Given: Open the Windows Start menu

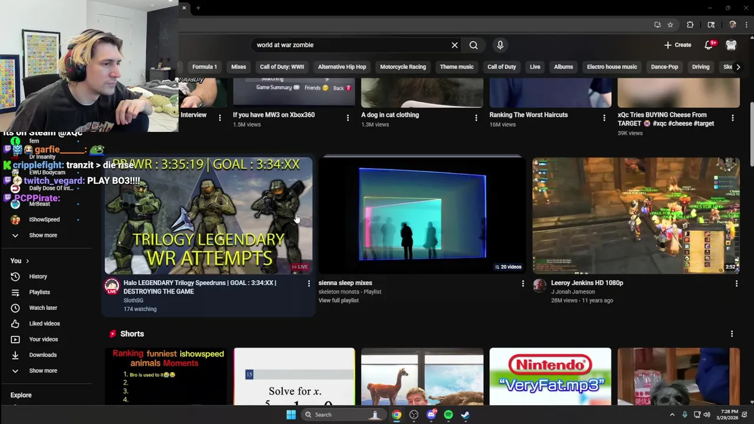Looking at the screenshot, I should (x=291, y=415).
